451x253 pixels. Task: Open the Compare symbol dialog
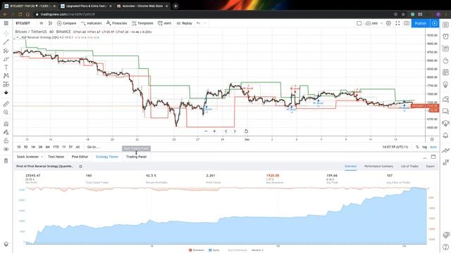coord(66,23)
